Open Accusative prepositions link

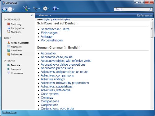pos(57,68)
